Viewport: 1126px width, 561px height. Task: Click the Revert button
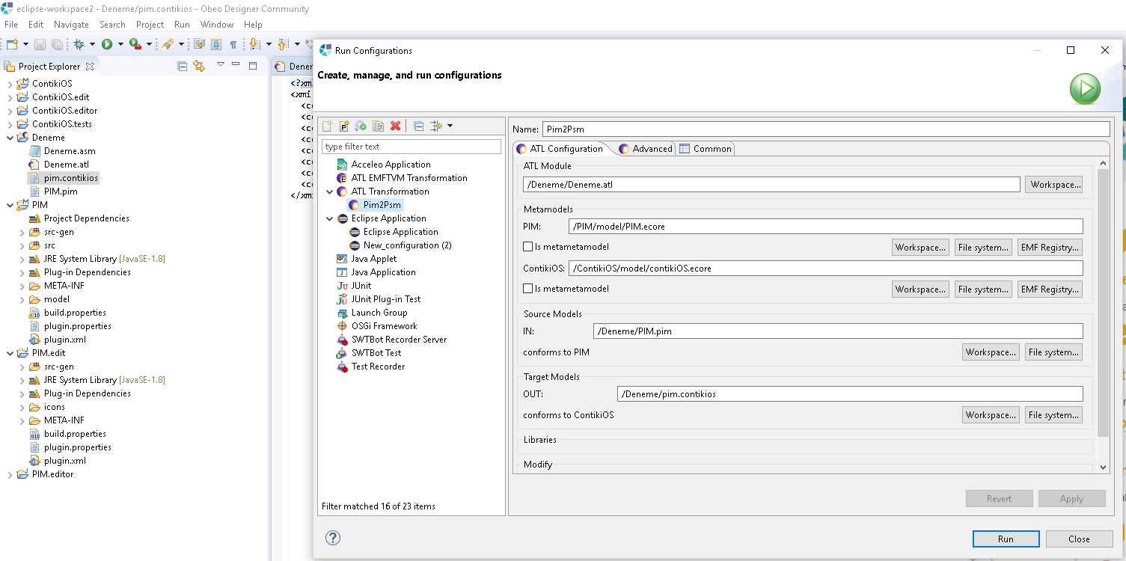999,499
